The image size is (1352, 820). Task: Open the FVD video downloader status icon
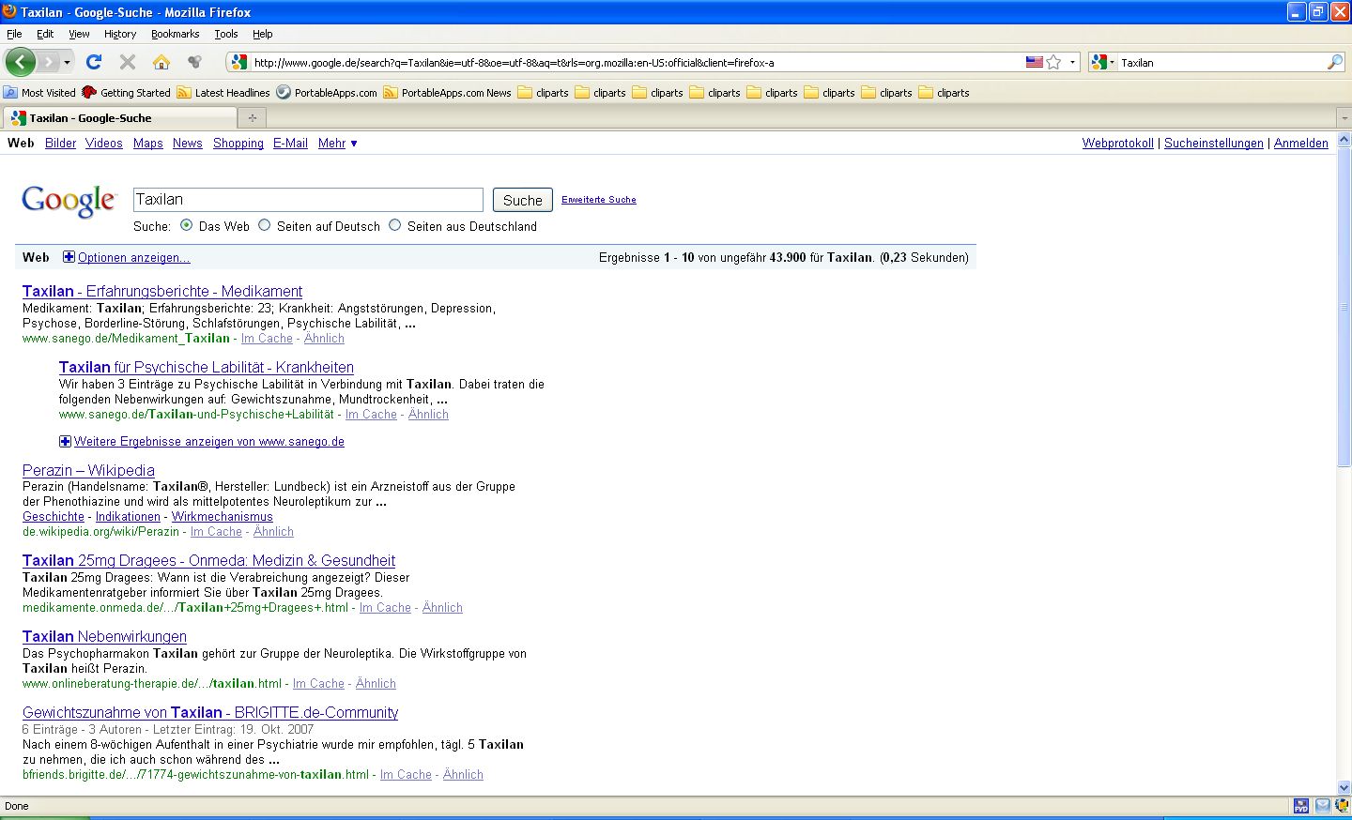(x=1300, y=806)
